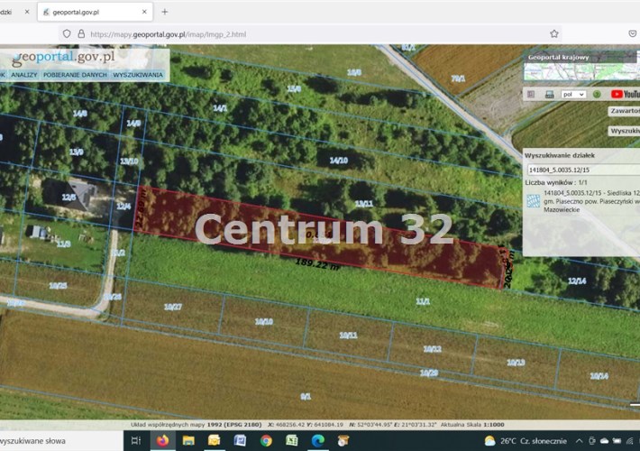Viewport: 640px width, 451px height.
Task: Open the POBIERANIE DANYCH menu
Action: pyautogui.click(x=74, y=75)
